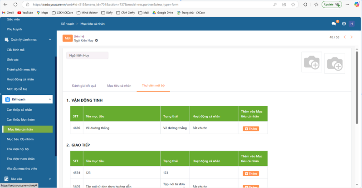Switch to the Đánh giá kết quả tab

[84, 85]
